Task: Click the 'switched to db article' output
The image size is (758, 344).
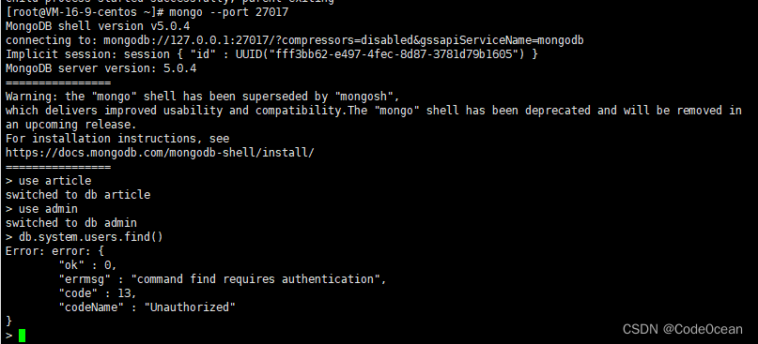Action: (x=78, y=195)
